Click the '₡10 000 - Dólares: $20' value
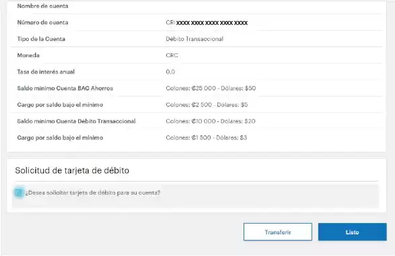Viewport: 395px width, 256px height. tap(211, 121)
